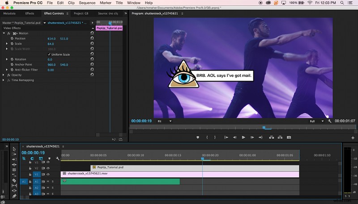Click the Lift button
Viewport: 358px width, 204px height.
(271, 137)
